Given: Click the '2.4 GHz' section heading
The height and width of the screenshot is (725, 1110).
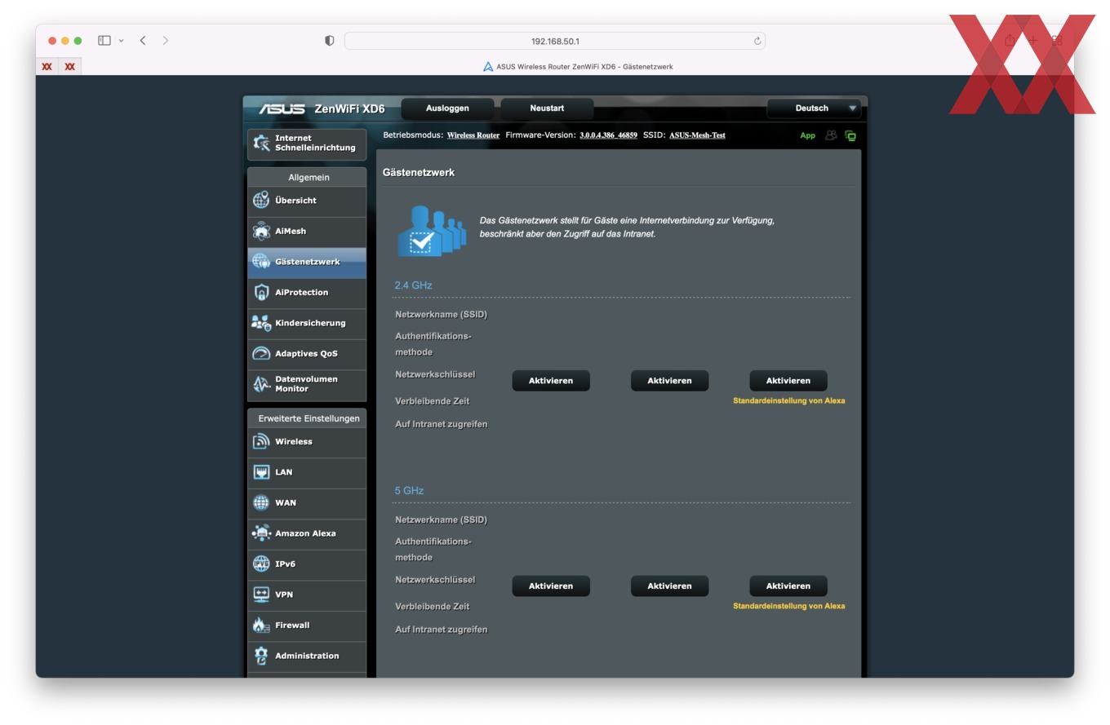Looking at the screenshot, I should 413,285.
